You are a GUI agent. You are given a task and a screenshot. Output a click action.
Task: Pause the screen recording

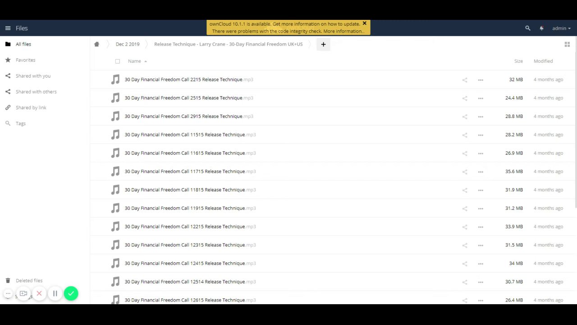pos(55,293)
